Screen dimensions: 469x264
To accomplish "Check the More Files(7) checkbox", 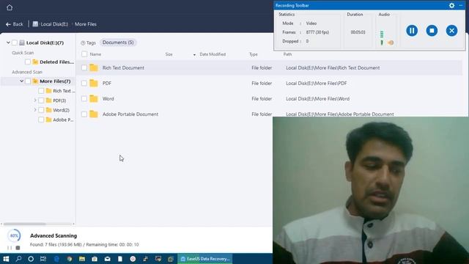I will point(28,81).
